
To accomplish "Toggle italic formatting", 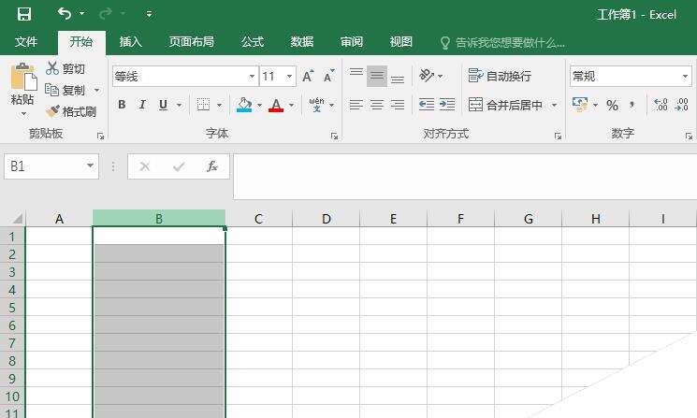I will pos(142,105).
